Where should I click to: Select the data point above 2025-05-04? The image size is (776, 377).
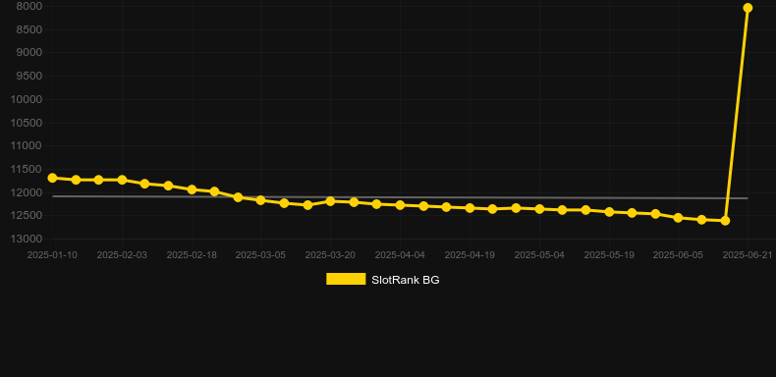(x=539, y=209)
